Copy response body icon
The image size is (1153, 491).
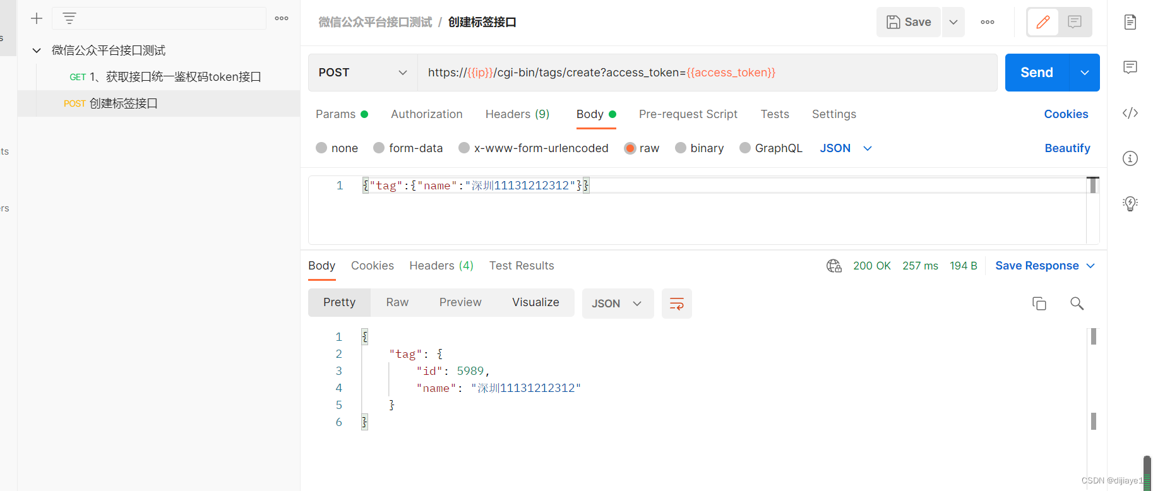tap(1039, 304)
